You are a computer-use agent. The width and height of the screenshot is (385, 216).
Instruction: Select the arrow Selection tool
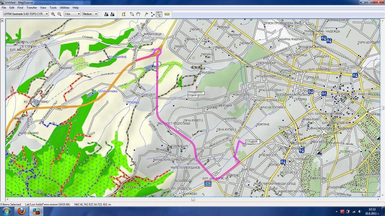pos(159,14)
